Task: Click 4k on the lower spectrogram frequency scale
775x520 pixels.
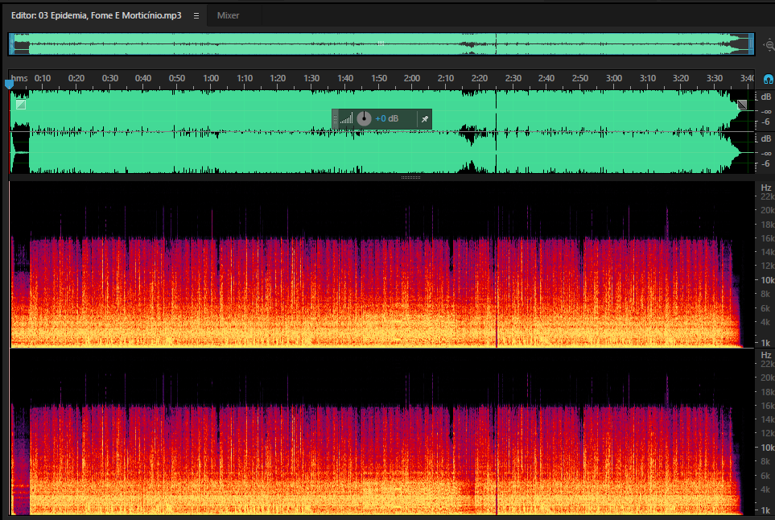Action: (x=765, y=489)
